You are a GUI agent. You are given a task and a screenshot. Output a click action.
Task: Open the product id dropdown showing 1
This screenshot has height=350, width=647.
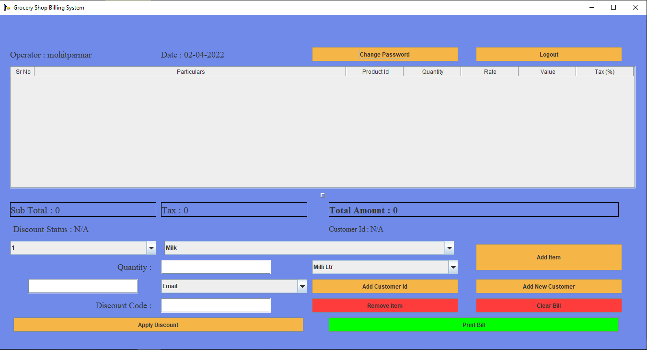(x=151, y=248)
